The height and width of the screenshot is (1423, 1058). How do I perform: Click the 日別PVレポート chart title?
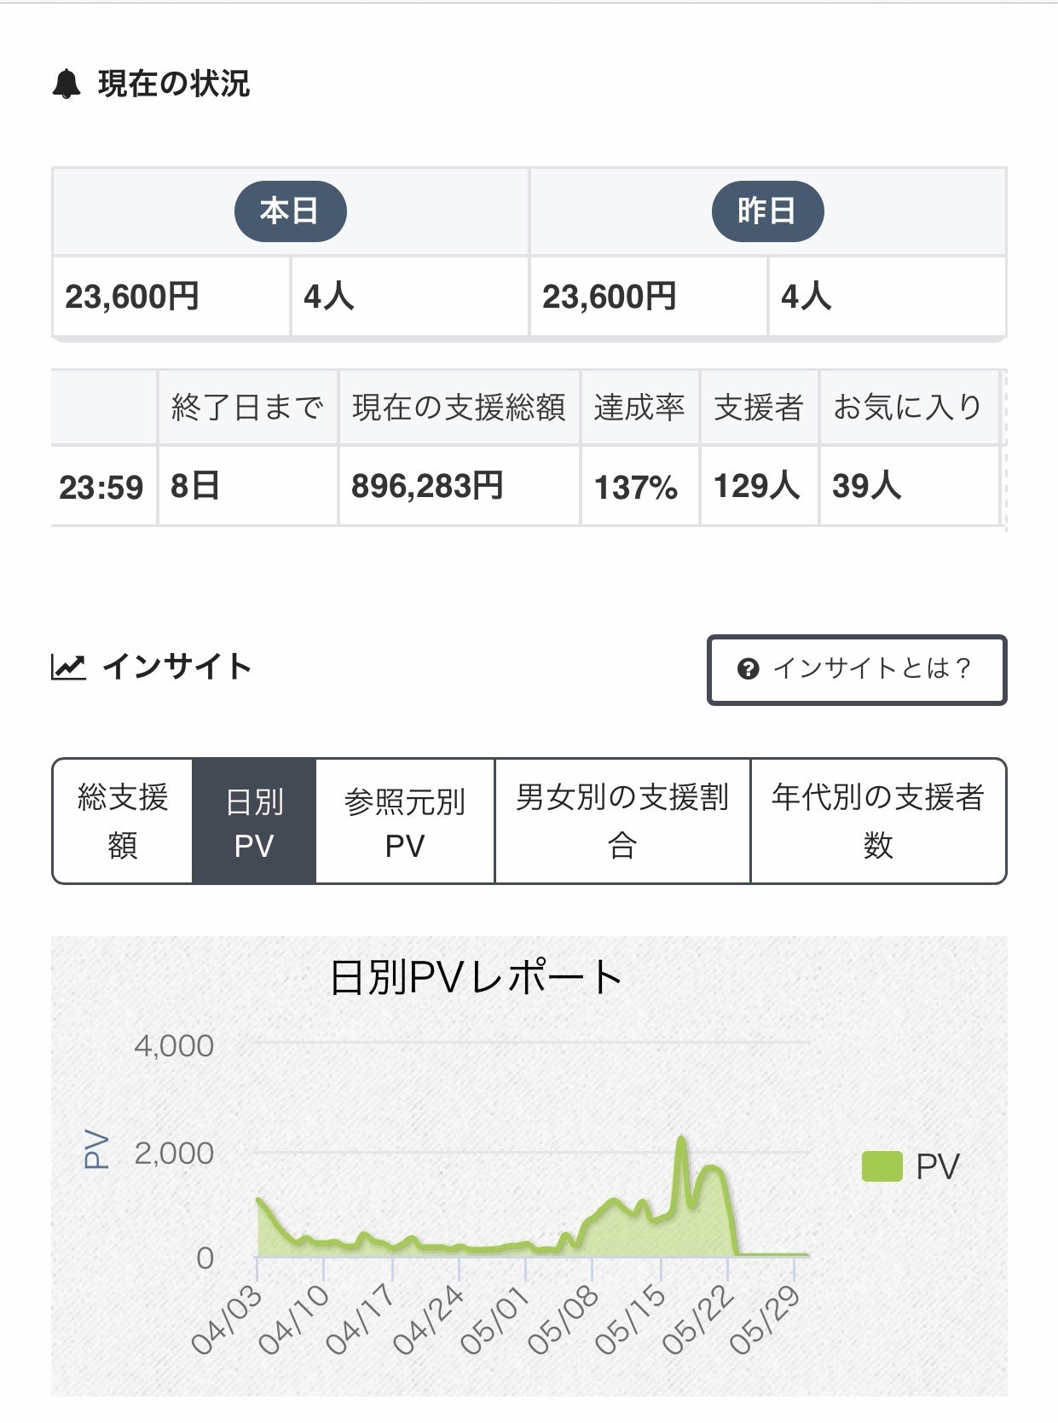(476, 977)
